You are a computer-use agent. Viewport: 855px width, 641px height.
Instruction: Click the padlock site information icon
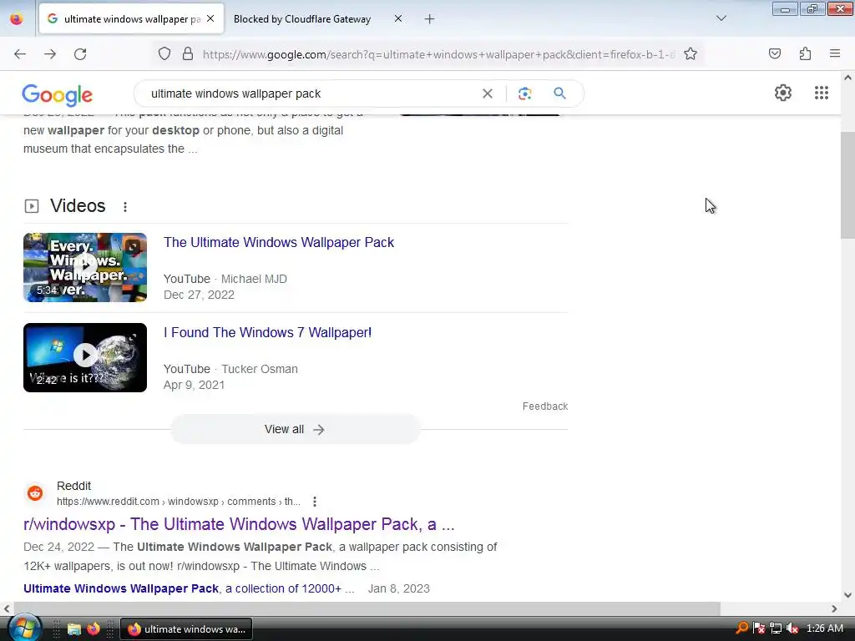(x=188, y=54)
